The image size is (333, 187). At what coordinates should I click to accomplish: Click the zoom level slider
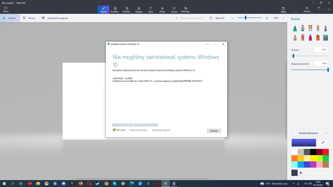[x=250, y=18]
